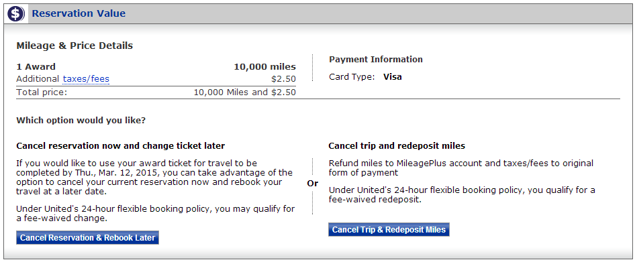This screenshot has width=635, height=262.
Task: Click Cancel reservation now and change ticket later heading
Action: [x=121, y=145]
